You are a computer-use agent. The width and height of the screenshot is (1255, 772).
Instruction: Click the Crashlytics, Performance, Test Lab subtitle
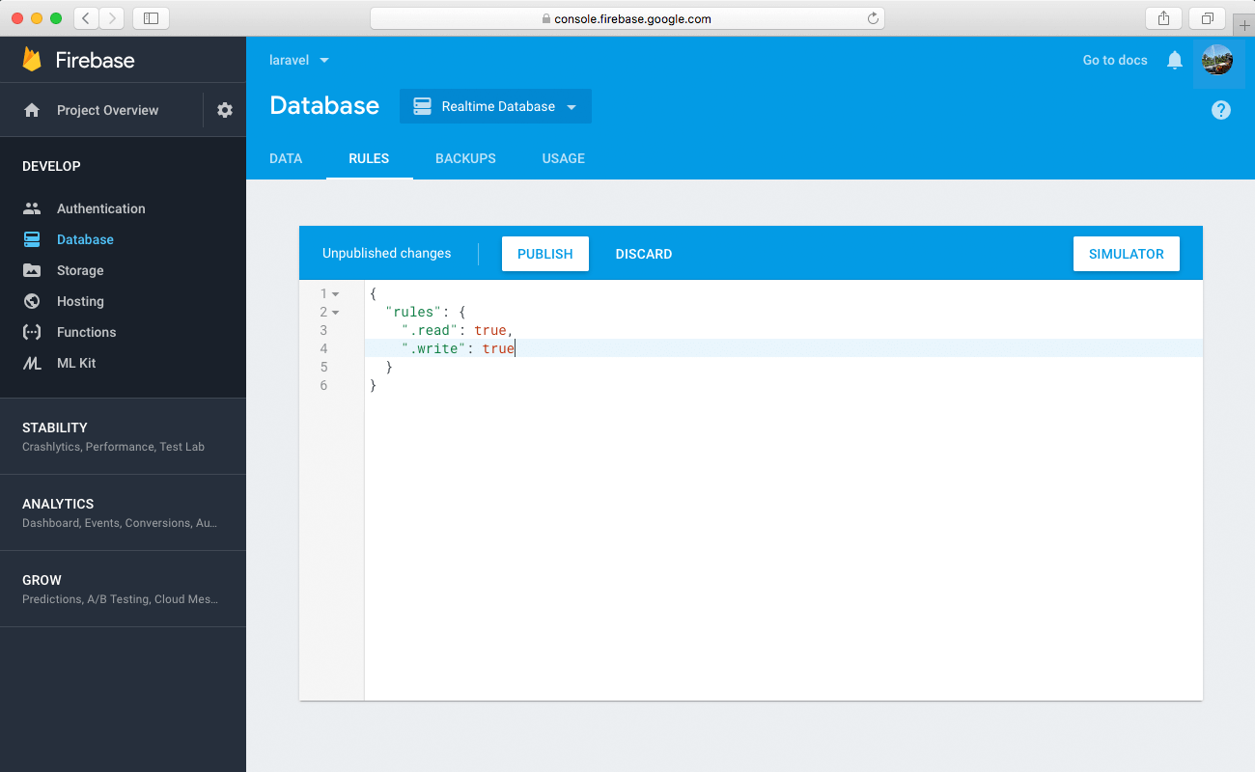pos(113,447)
